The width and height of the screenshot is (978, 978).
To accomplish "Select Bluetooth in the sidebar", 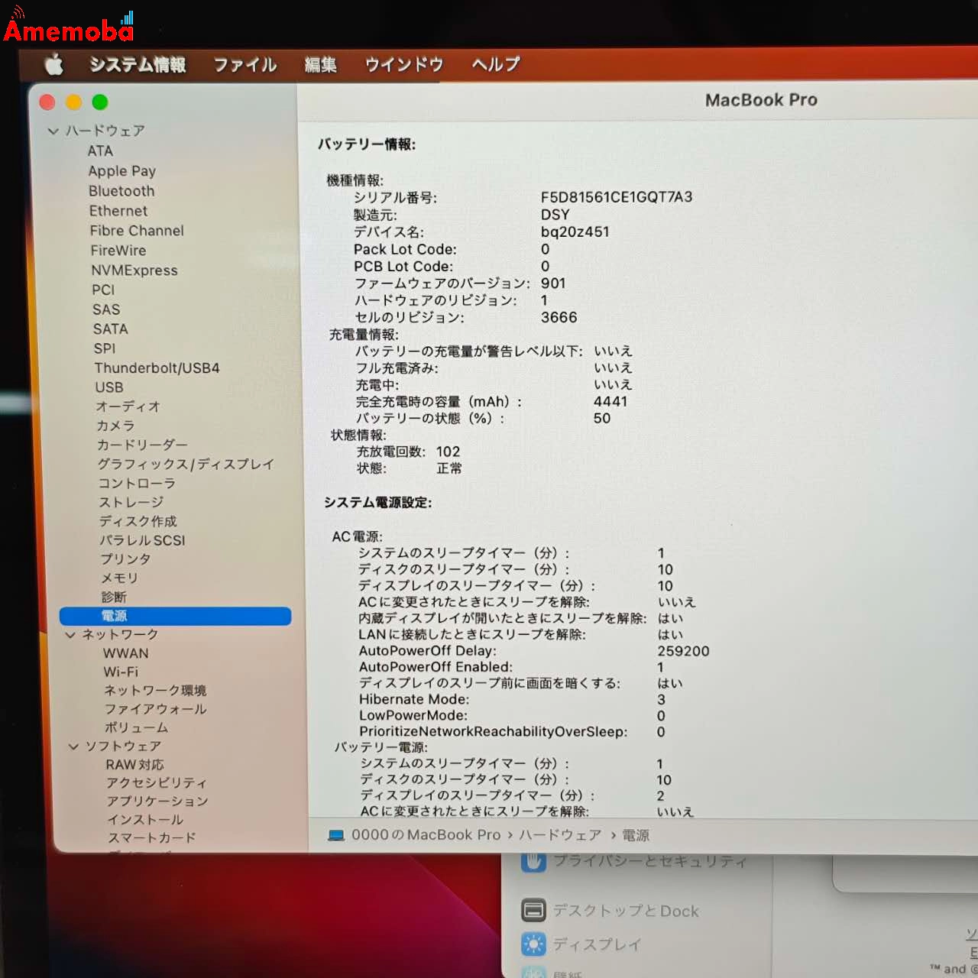I will tap(121, 191).
